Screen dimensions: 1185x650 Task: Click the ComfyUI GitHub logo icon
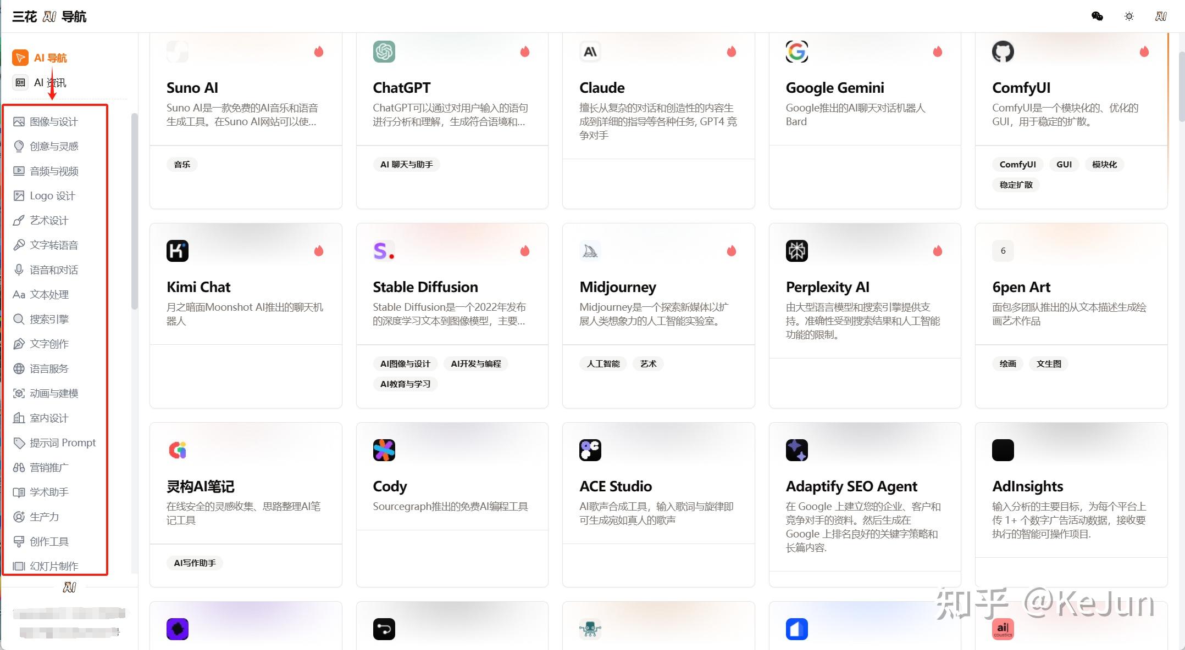tap(1003, 52)
